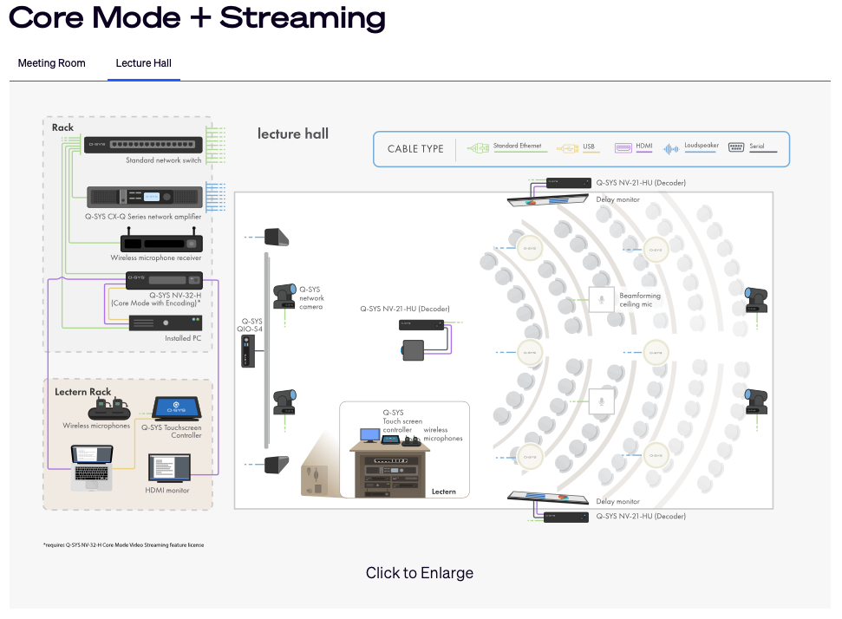Click the 'Standard Ethernet' legend text

click(x=517, y=146)
